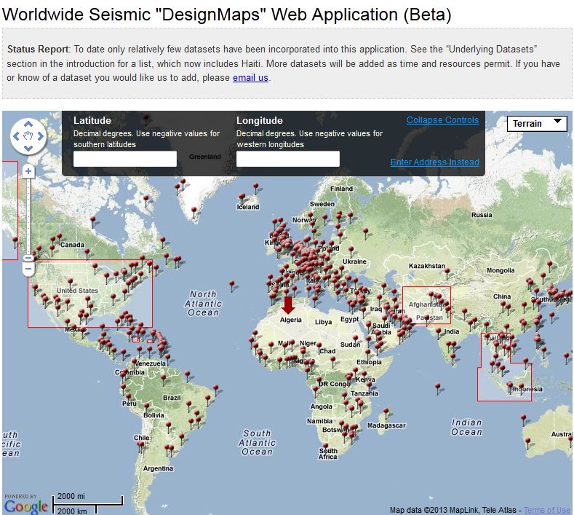This screenshot has height=515, width=574.
Task: Click the zoom slider handle
Action: point(28,257)
